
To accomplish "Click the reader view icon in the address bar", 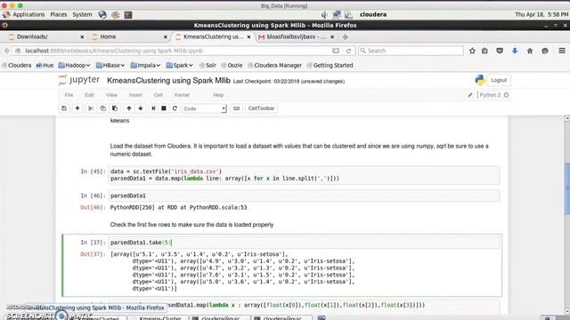I will 336,51.
